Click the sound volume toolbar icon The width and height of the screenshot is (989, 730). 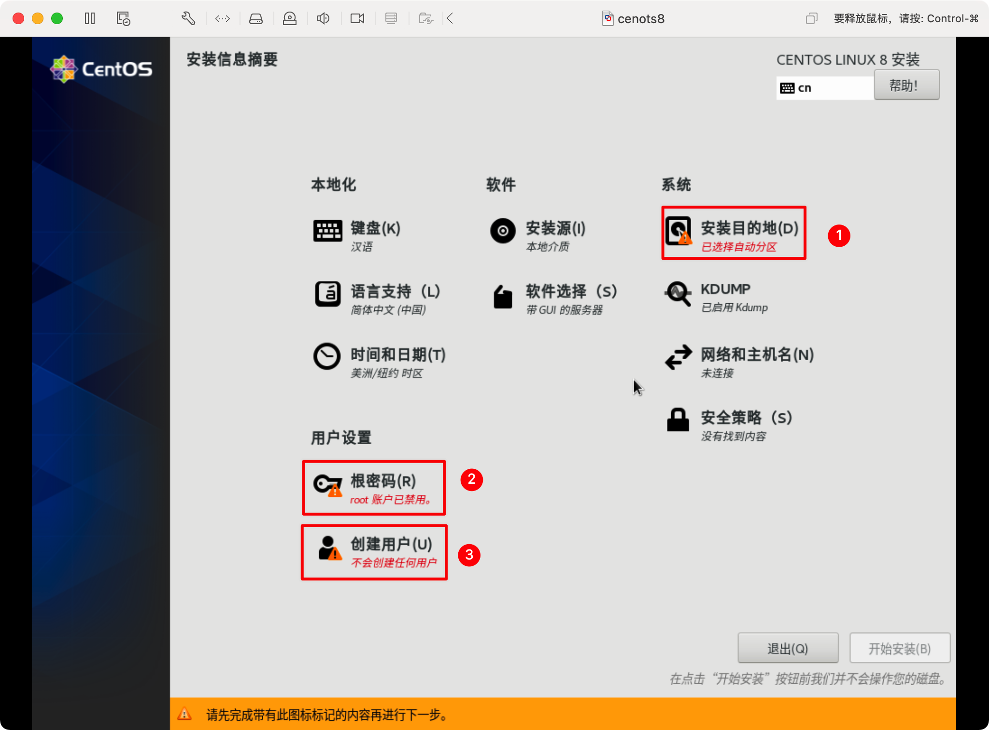pyautogui.click(x=323, y=19)
